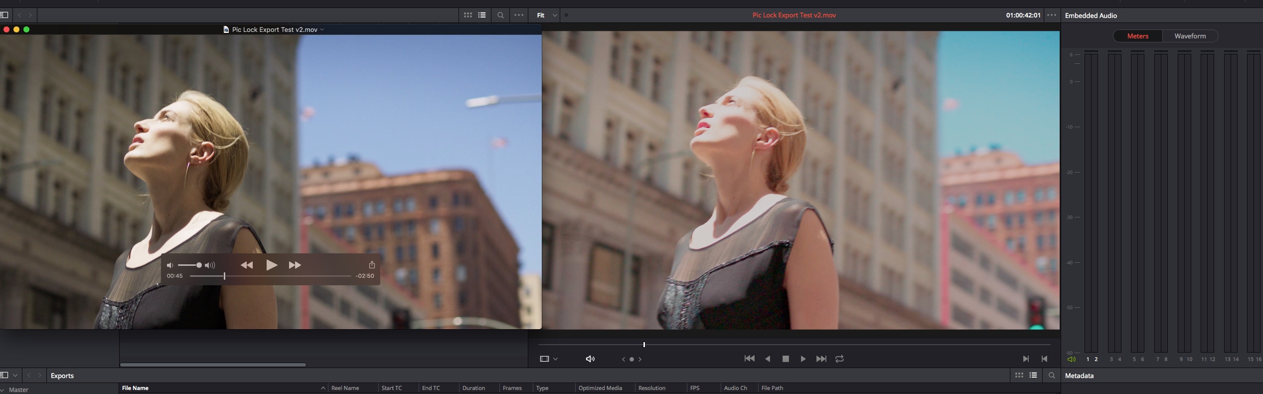
Task: Sort by Start TC column
Action: click(x=391, y=388)
